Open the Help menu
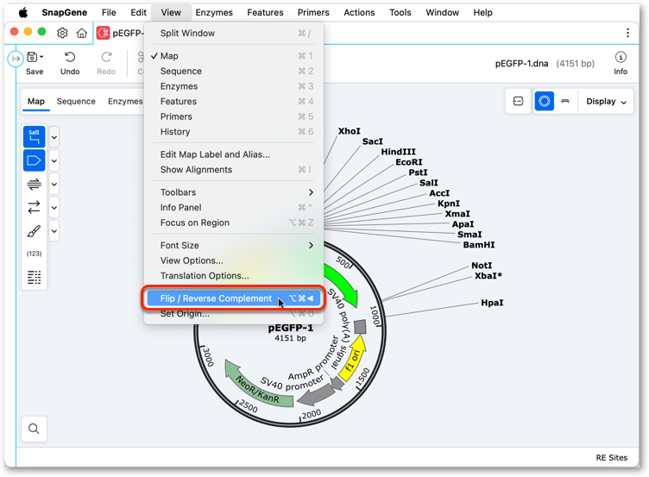 pos(482,12)
